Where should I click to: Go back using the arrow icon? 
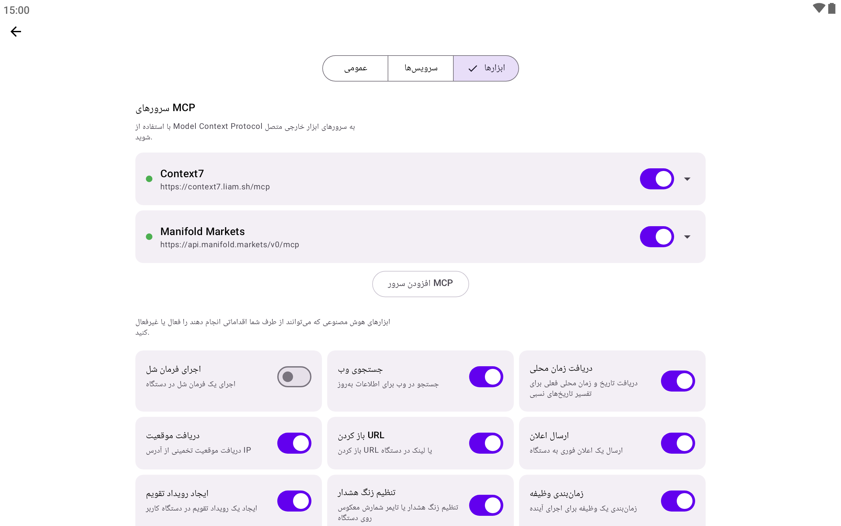pyautogui.click(x=16, y=32)
